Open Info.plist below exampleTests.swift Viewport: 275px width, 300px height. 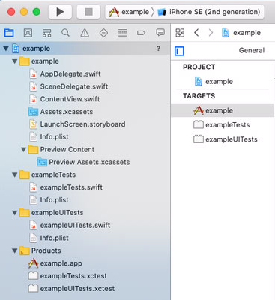pos(85,200)
